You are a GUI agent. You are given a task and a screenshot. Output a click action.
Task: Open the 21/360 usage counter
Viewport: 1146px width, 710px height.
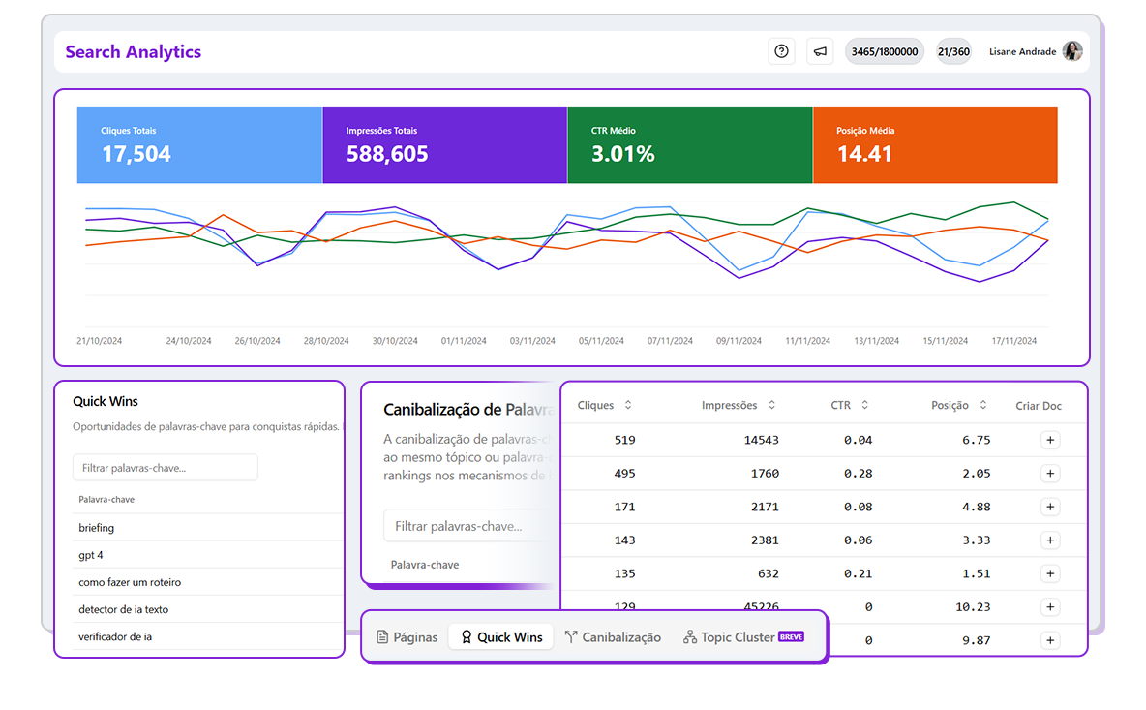pyautogui.click(x=953, y=50)
